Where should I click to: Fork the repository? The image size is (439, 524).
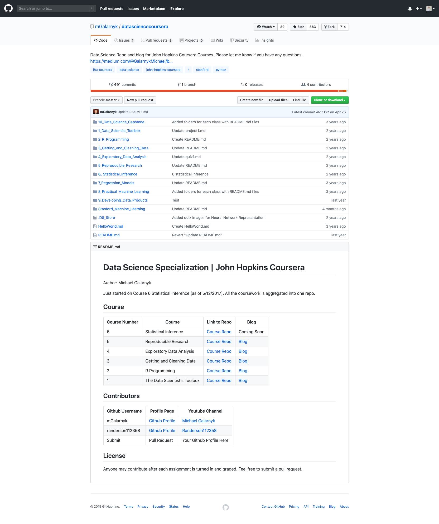(330, 27)
